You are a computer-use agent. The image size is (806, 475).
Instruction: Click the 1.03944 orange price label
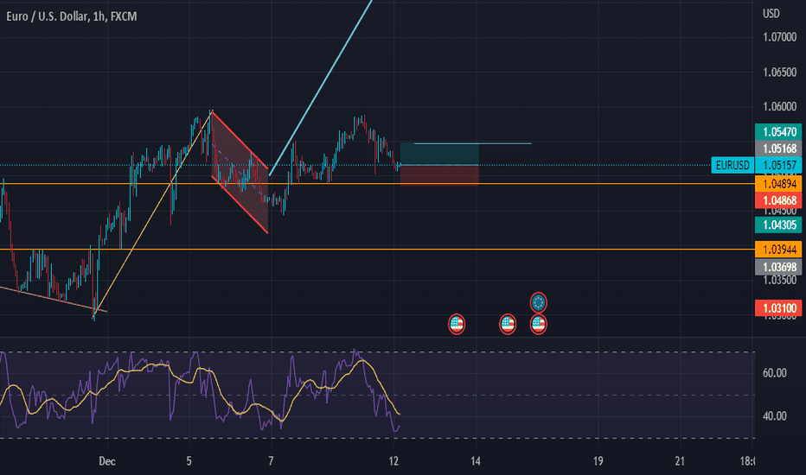tap(778, 250)
